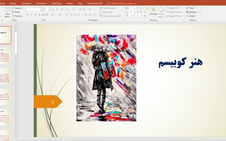Select the umbrella painting image on slide
Viewport: 226px width, 141px height.
click(106, 78)
